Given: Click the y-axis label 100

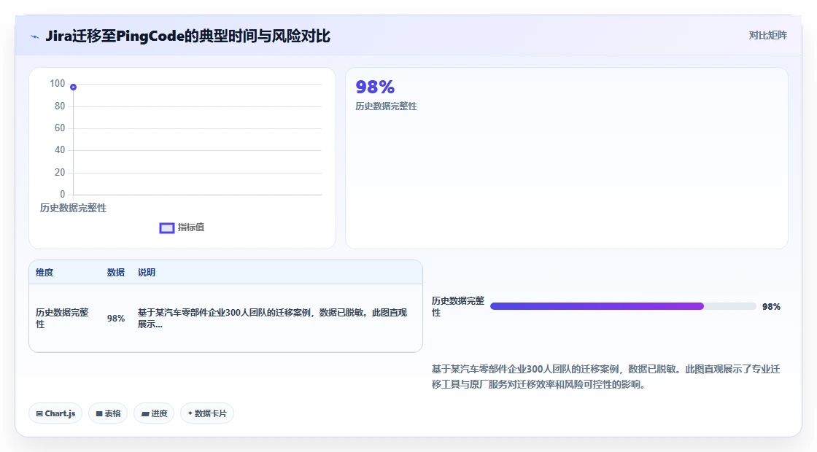Looking at the screenshot, I should [x=58, y=83].
